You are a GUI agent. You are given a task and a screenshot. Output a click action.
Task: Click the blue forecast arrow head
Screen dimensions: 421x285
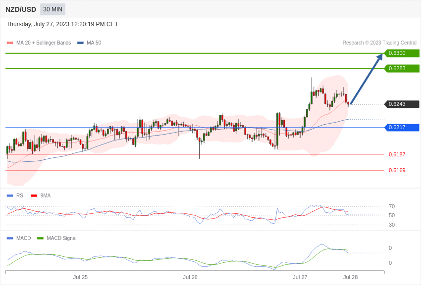click(x=380, y=57)
